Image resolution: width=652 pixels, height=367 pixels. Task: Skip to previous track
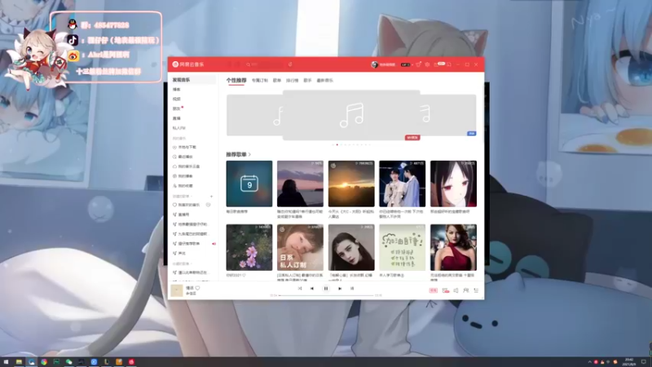click(x=312, y=289)
